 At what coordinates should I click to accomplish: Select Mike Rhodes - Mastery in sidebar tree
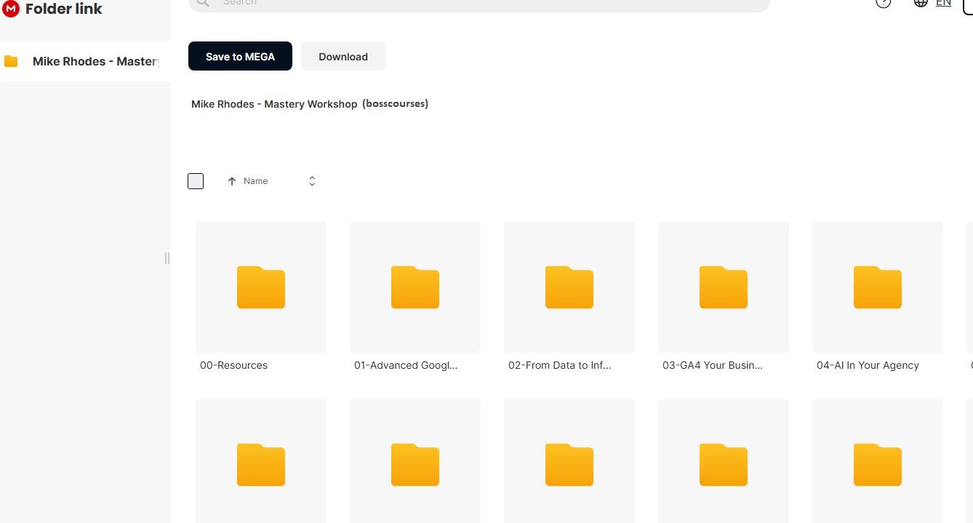(x=95, y=61)
